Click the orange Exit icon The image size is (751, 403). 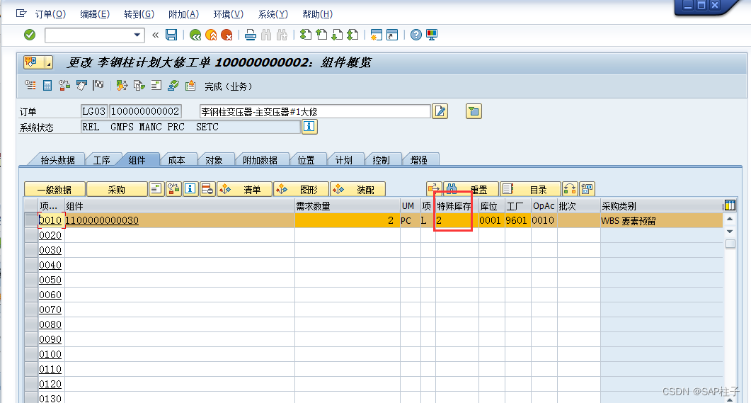[x=211, y=35]
